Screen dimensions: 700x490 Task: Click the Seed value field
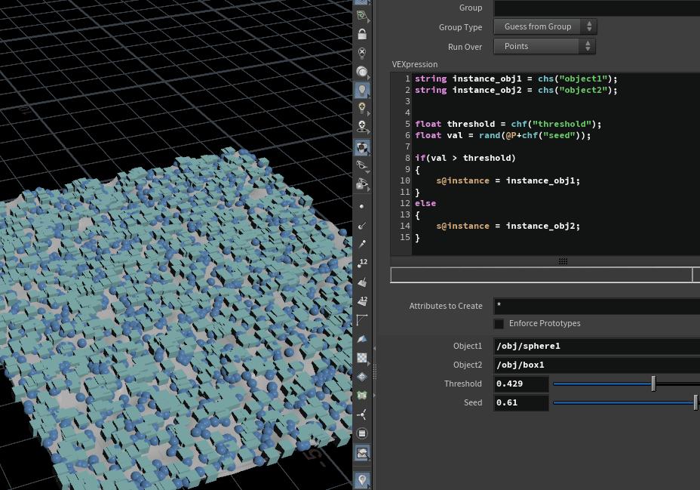520,402
